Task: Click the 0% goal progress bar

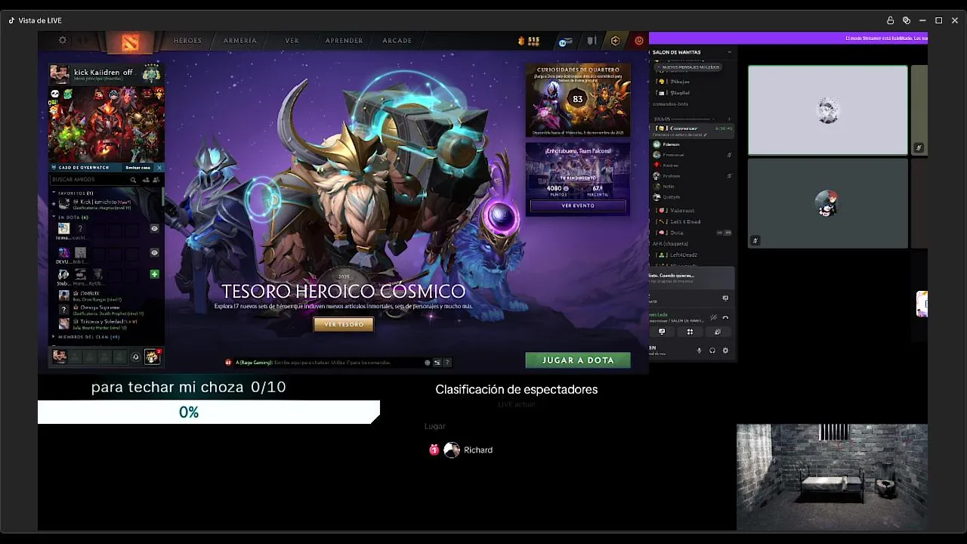Action: pyautogui.click(x=209, y=412)
